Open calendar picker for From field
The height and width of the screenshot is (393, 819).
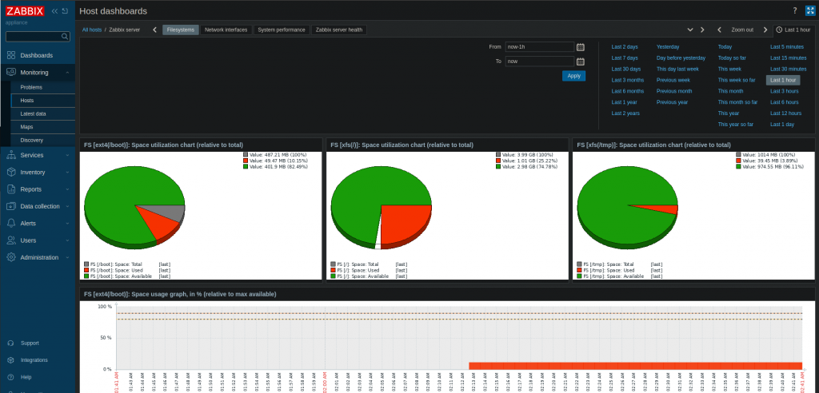pos(581,47)
